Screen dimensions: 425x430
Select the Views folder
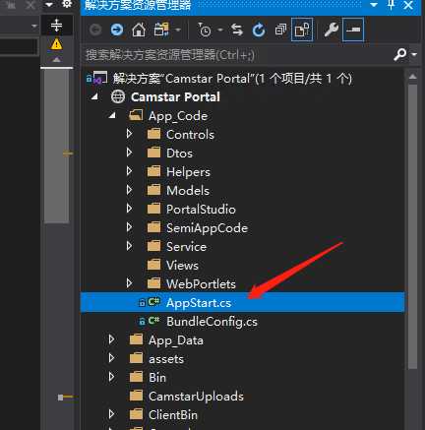[x=182, y=266]
